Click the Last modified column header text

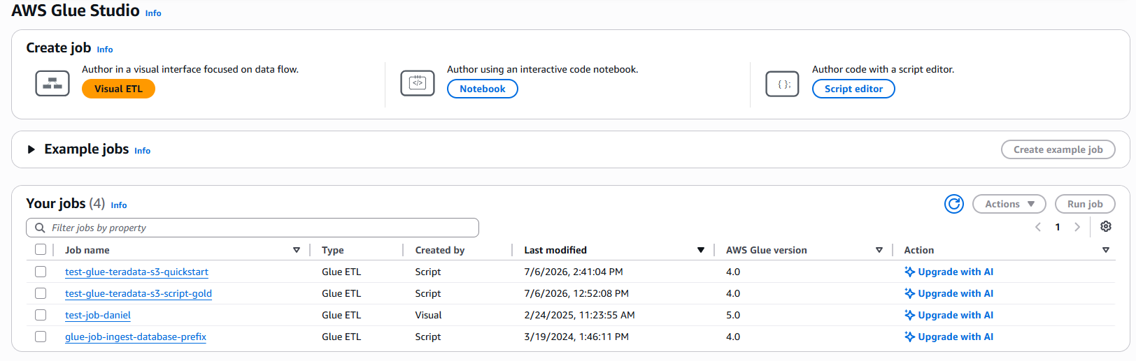click(x=555, y=250)
